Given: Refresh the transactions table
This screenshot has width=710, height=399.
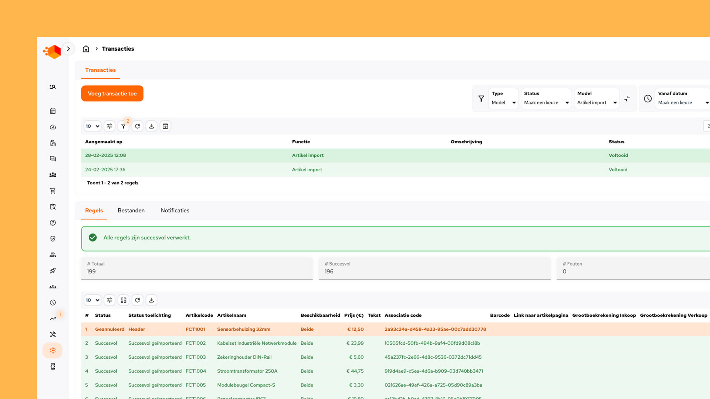Looking at the screenshot, I should [x=137, y=126].
